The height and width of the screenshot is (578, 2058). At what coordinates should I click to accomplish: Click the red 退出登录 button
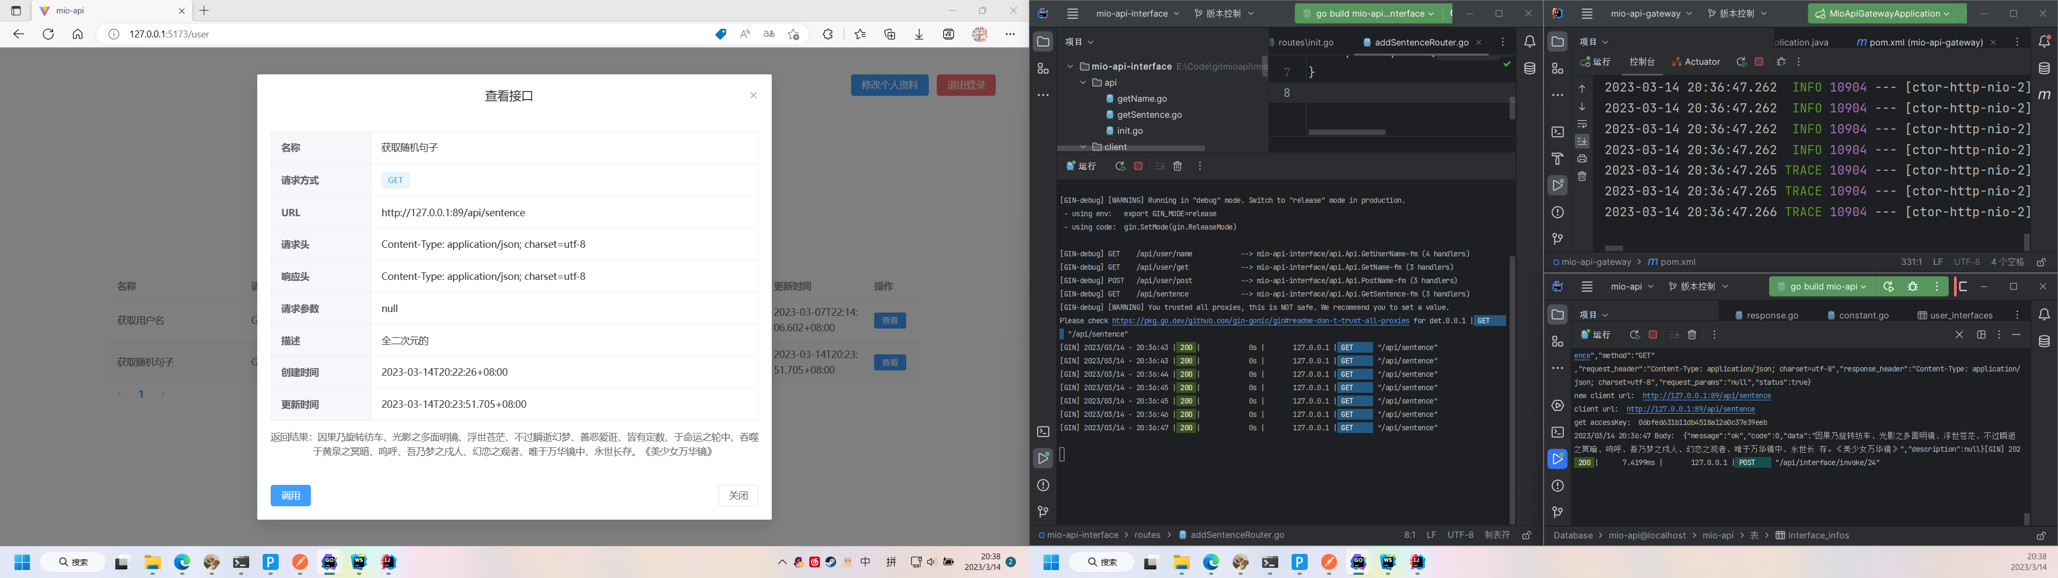[x=966, y=85]
